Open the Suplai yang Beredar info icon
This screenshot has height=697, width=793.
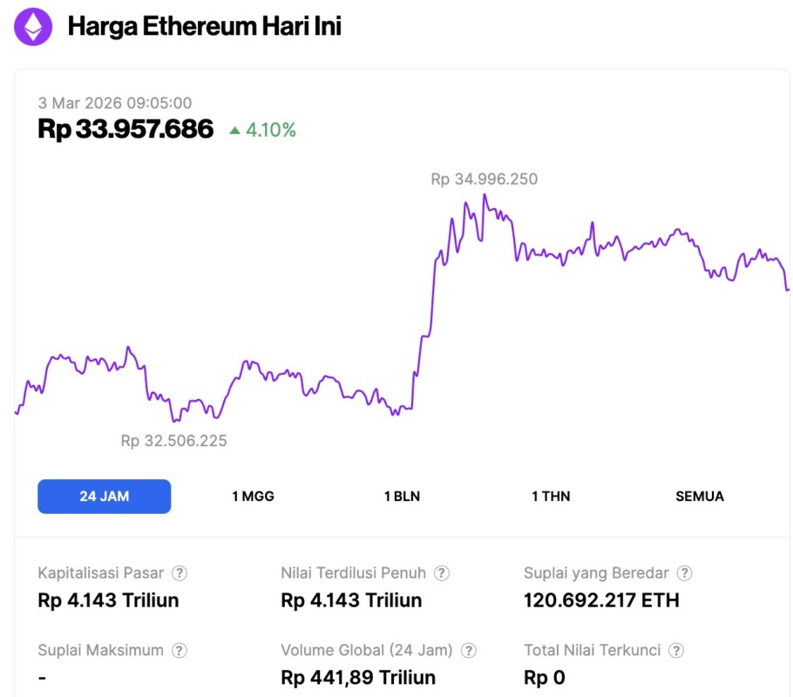(685, 573)
